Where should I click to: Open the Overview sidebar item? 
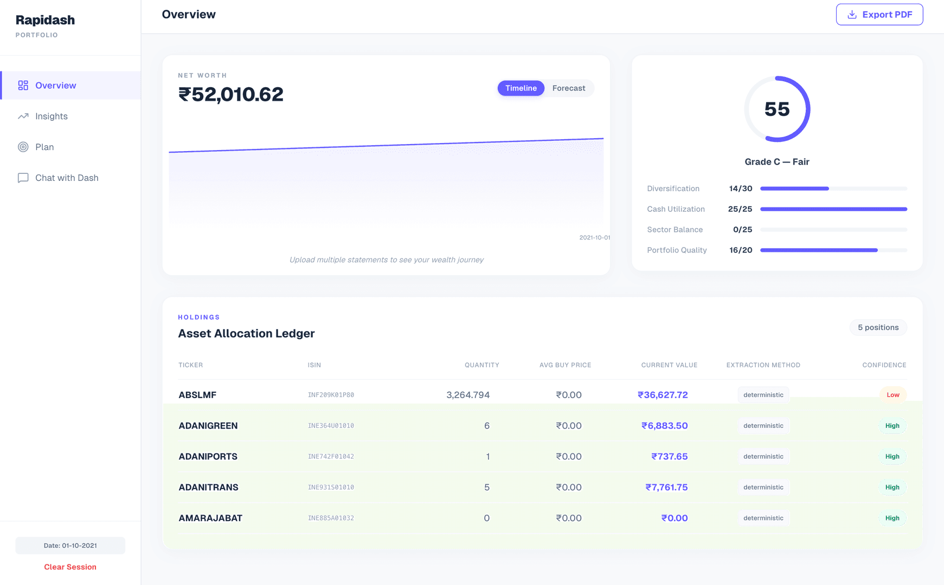70,86
